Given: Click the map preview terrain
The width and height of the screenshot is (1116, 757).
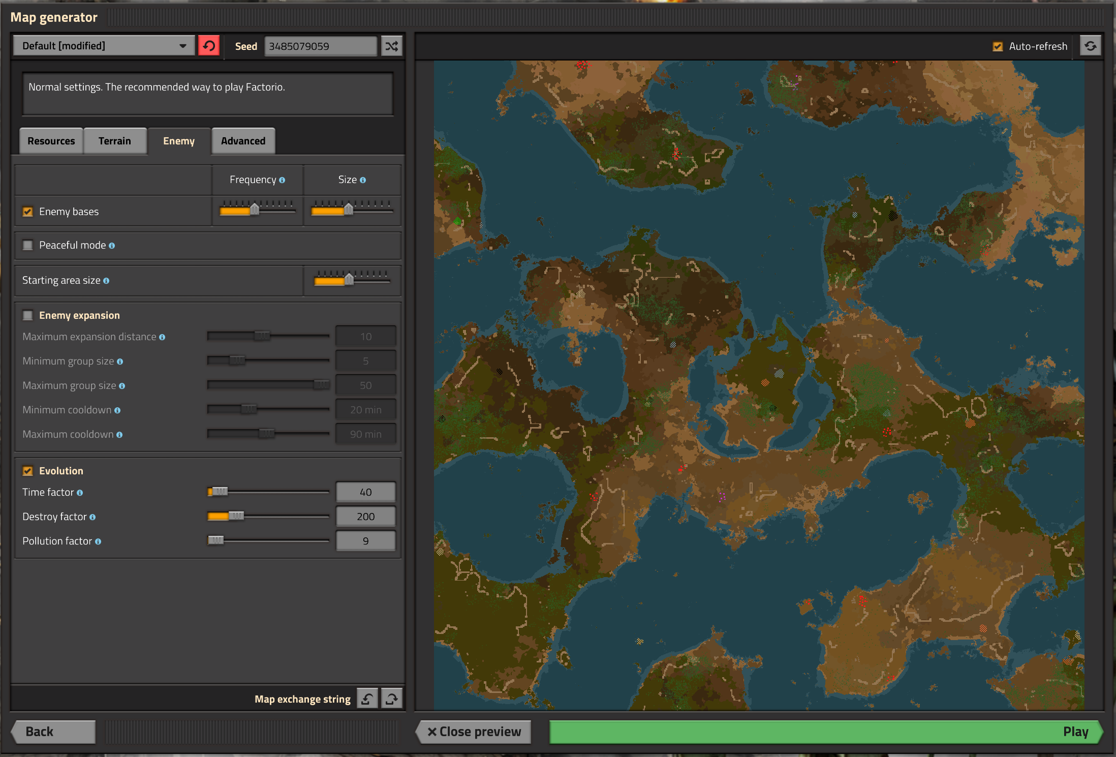Looking at the screenshot, I should coord(759,385).
